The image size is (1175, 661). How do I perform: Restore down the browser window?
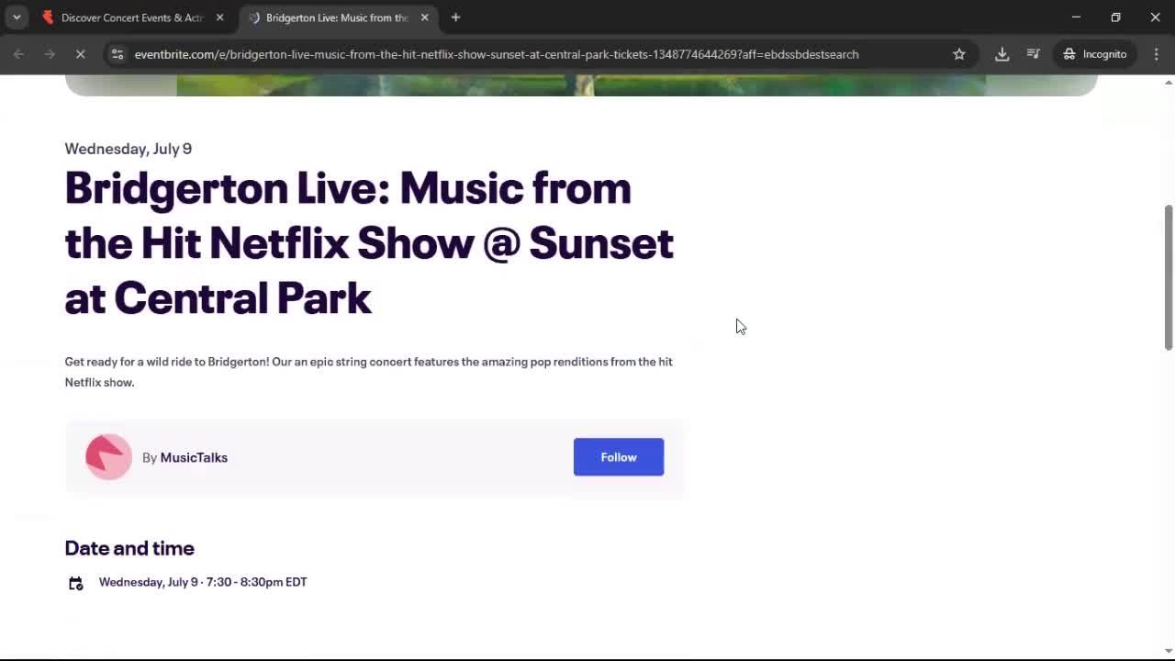pos(1115,17)
